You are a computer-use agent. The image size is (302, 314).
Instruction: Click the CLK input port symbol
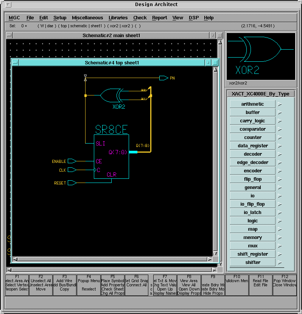pos(72,170)
